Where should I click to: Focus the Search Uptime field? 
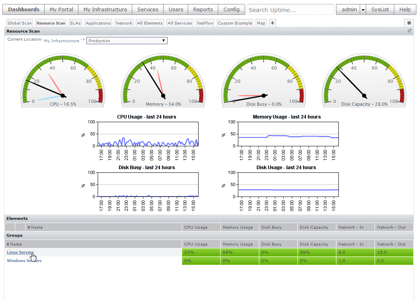(291, 10)
